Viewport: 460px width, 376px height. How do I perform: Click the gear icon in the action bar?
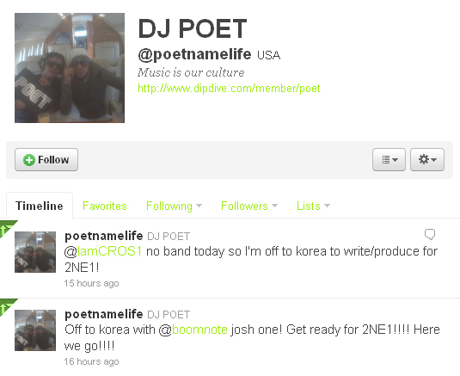[x=424, y=159]
